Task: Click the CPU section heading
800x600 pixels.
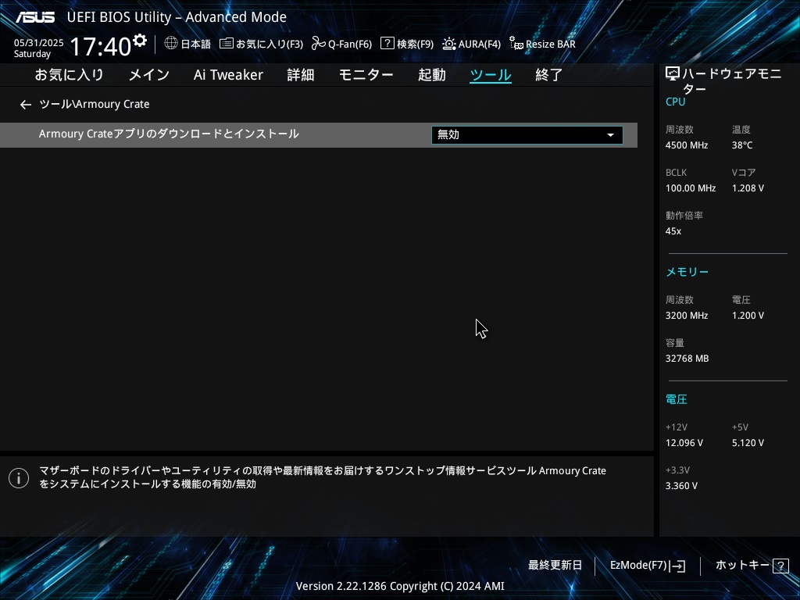Action: click(675, 102)
